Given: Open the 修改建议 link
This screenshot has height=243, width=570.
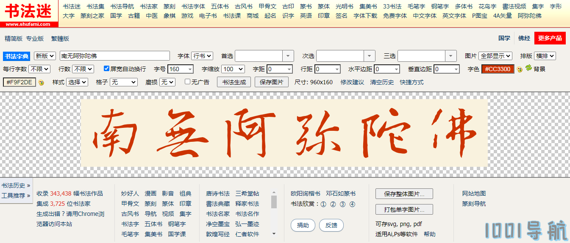Looking at the screenshot, I should pyautogui.click(x=352, y=82).
